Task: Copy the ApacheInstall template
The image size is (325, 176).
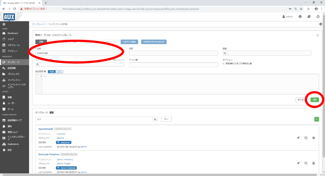Action: pos(306,138)
